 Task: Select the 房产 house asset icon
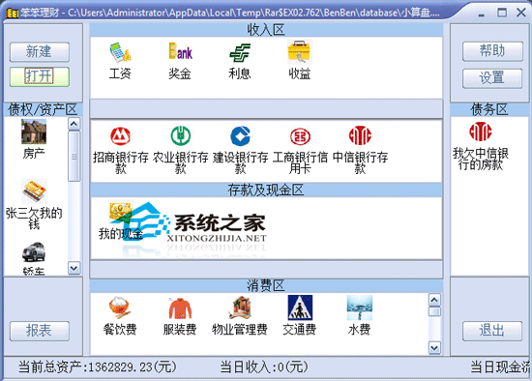coord(34,132)
